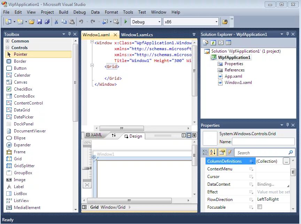Swap XAML and Design panes
The width and height of the screenshot is (301, 224).
[x=114, y=135]
